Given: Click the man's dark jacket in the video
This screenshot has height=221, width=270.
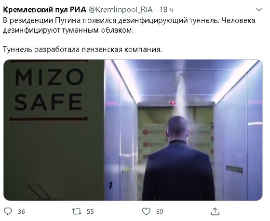Looking at the screenshot, I should tap(178, 171).
